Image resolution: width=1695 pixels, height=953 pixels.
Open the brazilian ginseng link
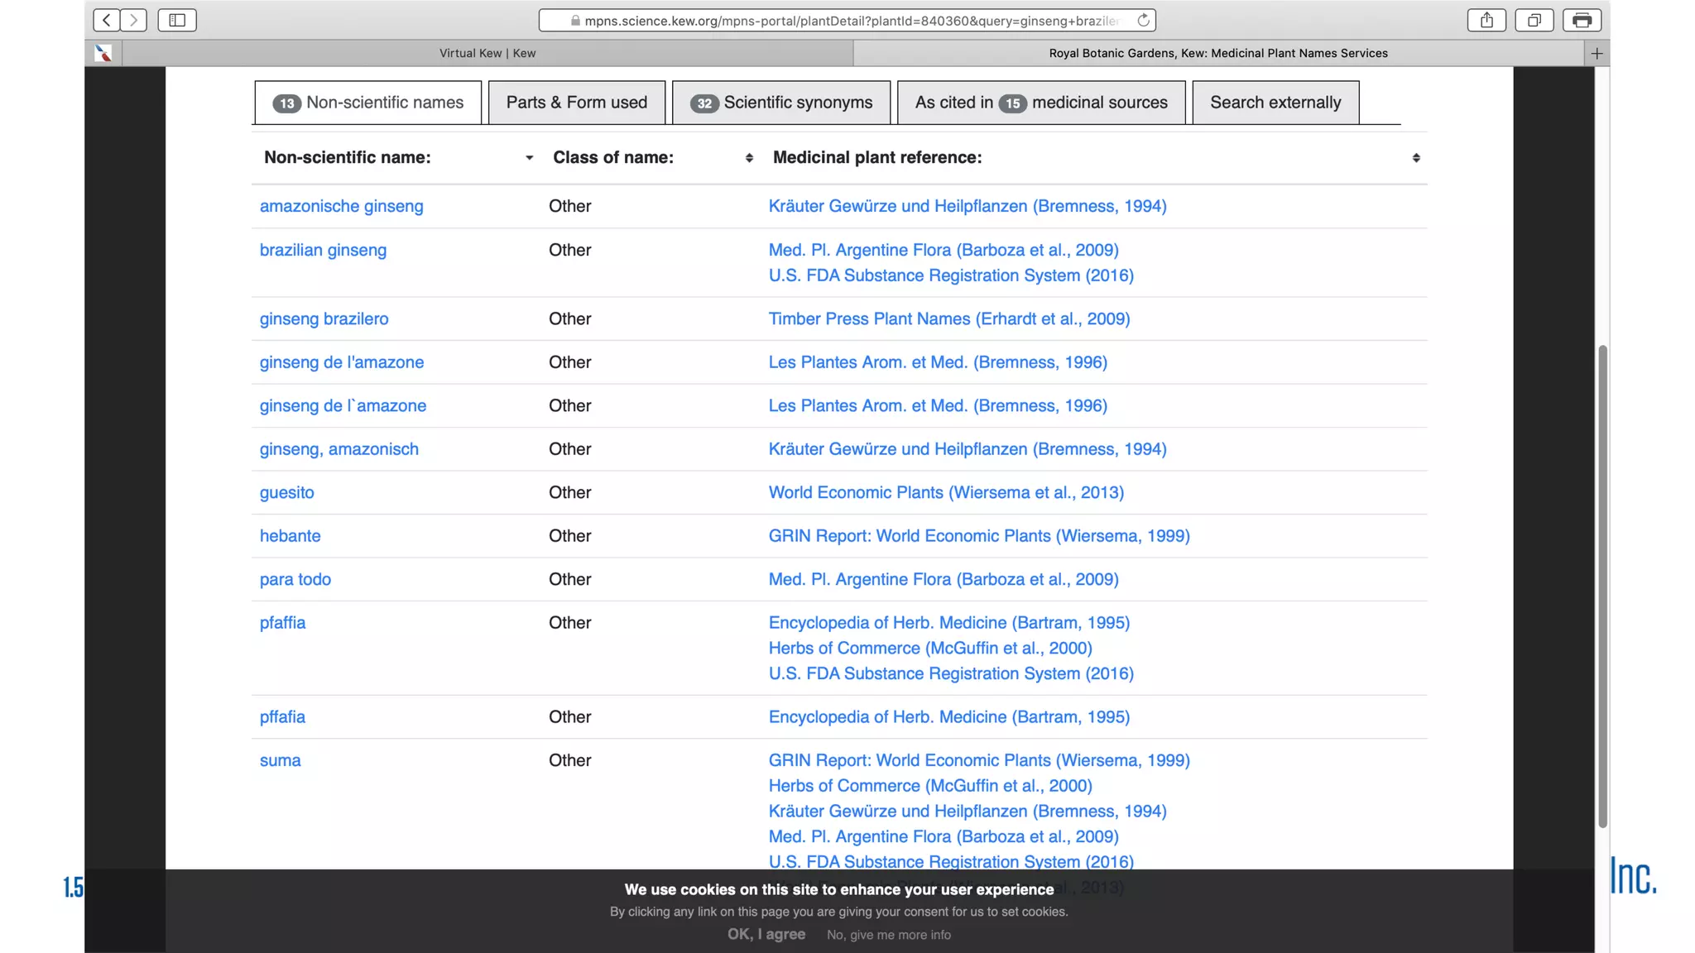(323, 250)
